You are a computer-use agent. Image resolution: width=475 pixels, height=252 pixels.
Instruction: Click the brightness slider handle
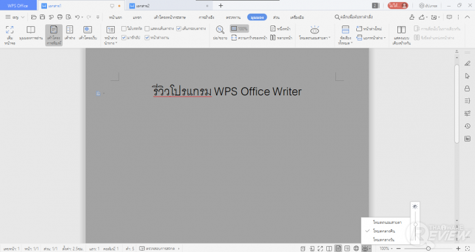(x=416, y=225)
